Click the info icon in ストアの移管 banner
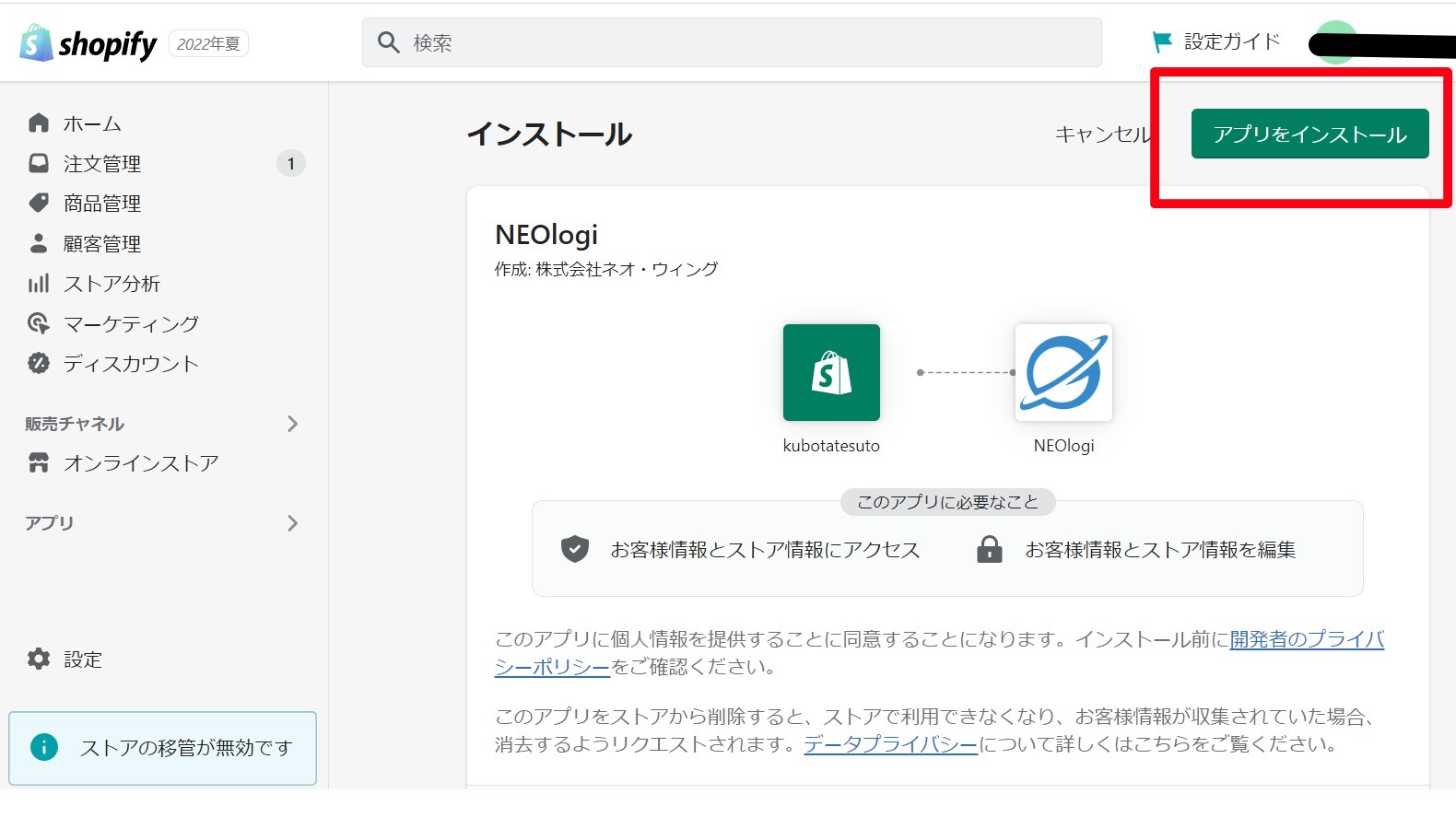 [43, 747]
